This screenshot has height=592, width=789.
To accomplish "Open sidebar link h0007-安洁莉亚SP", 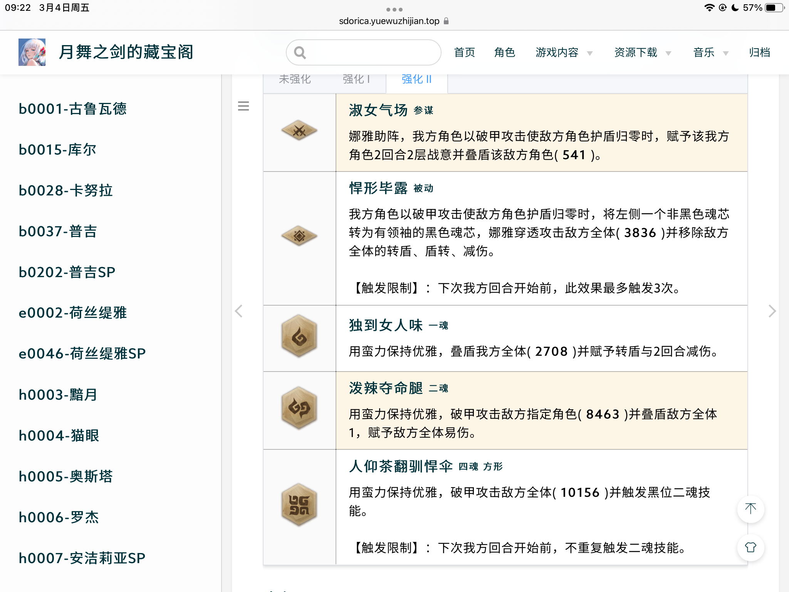I will pyautogui.click(x=82, y=558).
